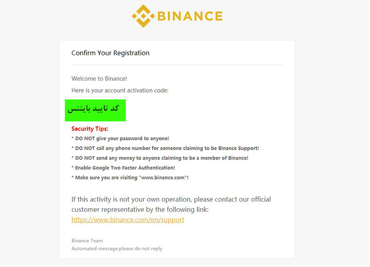Image resolution: width=370 pixels, height=267 pixels.
Task: Open the binance.com/en/support link
Action: 128,220
